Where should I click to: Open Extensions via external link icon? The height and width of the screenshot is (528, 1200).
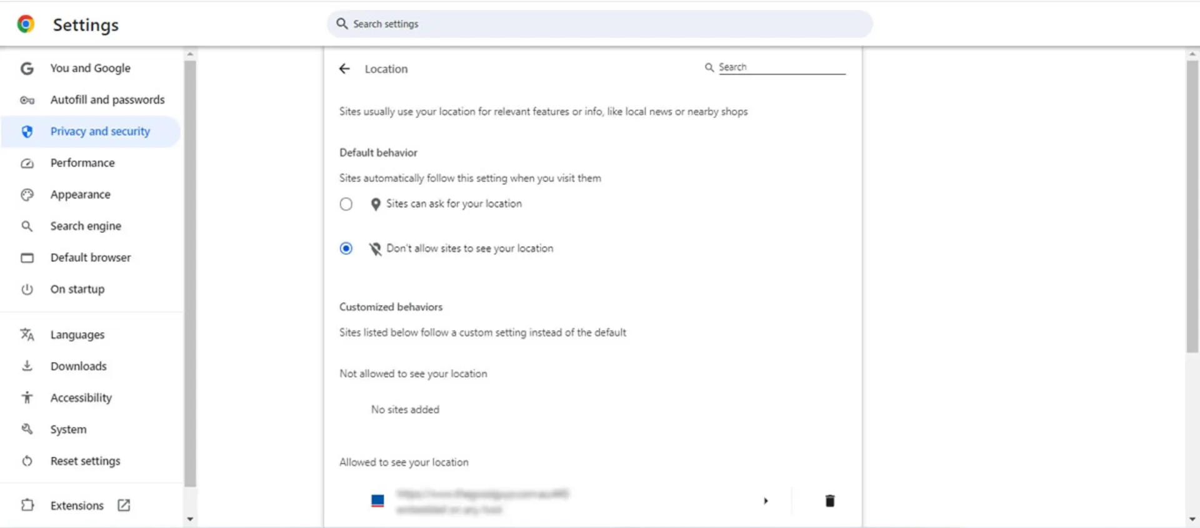click(124, 505)
